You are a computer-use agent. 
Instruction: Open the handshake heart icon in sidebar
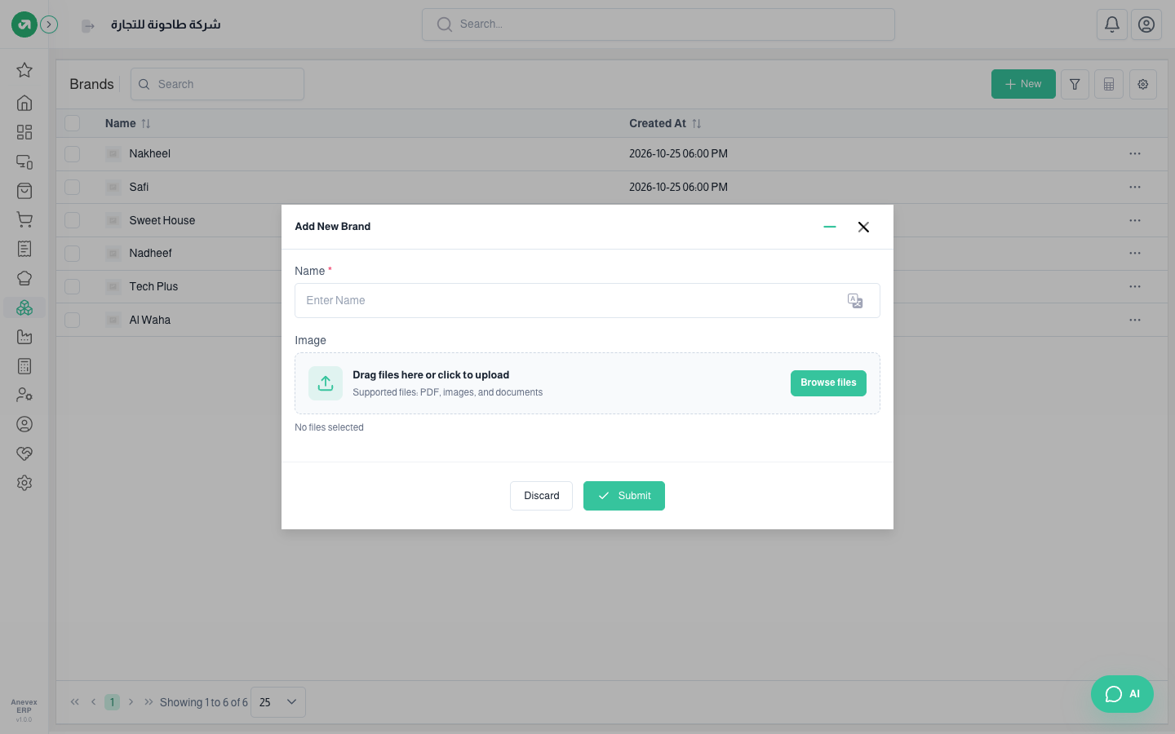pos(24,453)
